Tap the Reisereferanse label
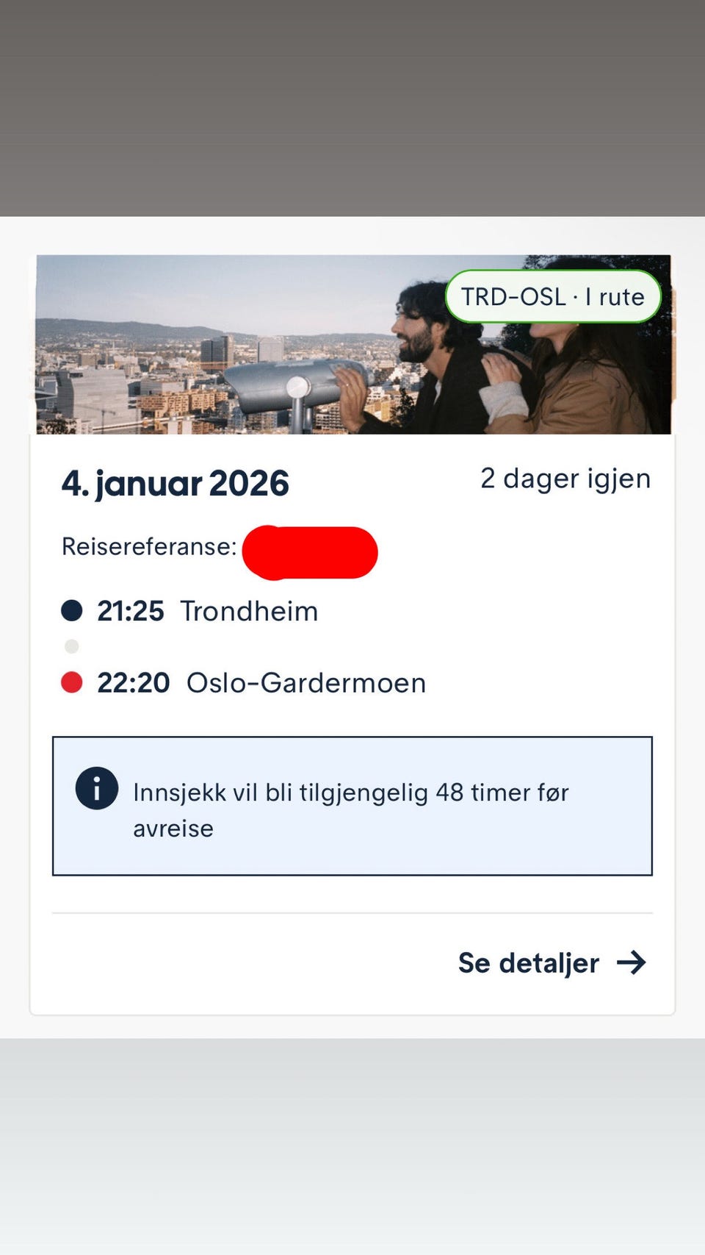 click(149, 546)
